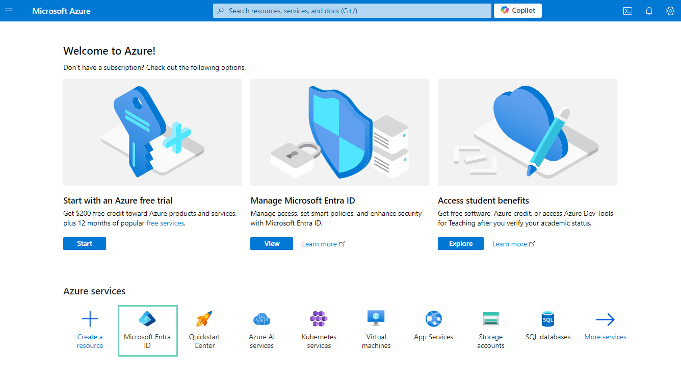Click the cloud and pencil student card

click(527, 132)
